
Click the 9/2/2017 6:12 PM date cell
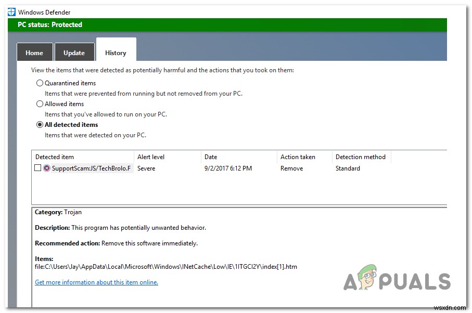228,168
